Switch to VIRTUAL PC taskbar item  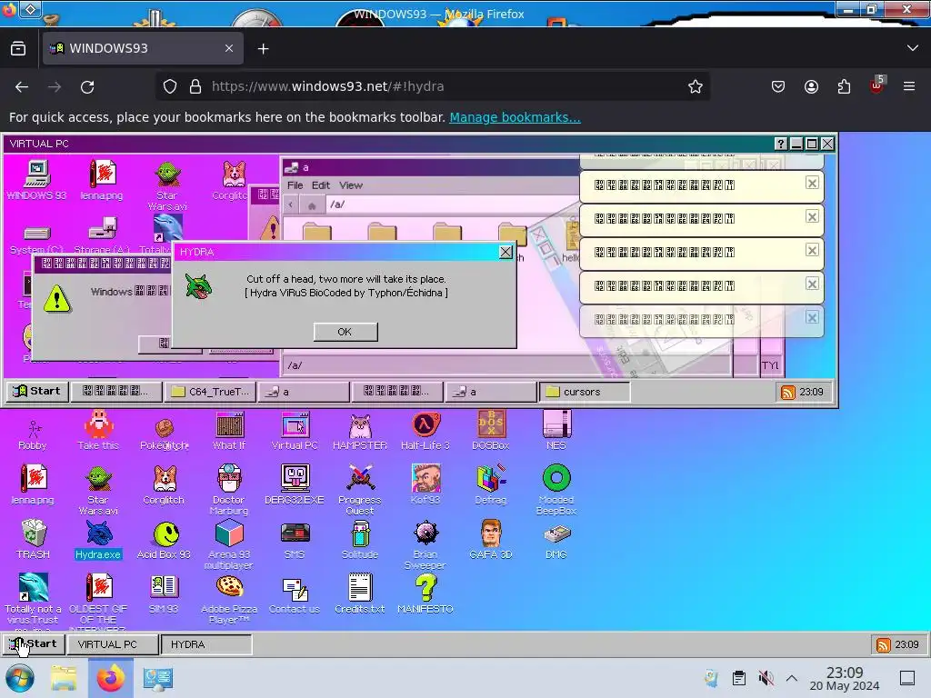[x=113, y=644]
